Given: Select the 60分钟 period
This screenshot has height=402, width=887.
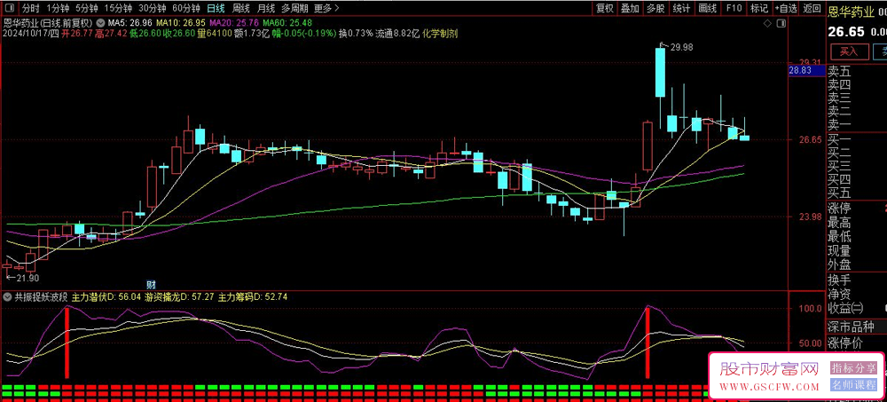Looking at the screenshot, I should [x=186, y=8].
